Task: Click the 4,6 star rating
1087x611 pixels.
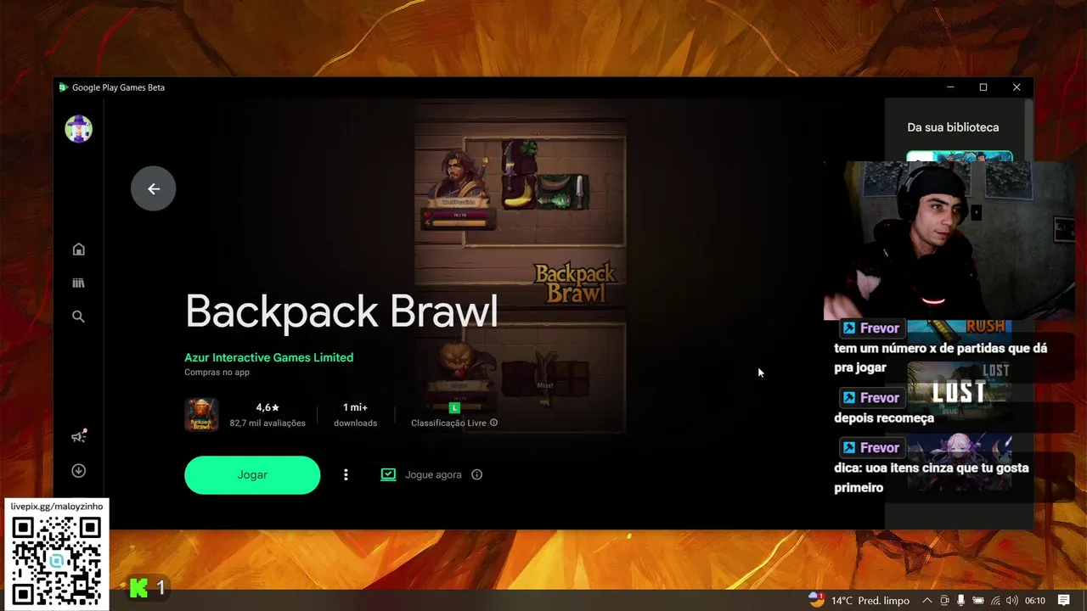Action: click(x=268, y=407)
